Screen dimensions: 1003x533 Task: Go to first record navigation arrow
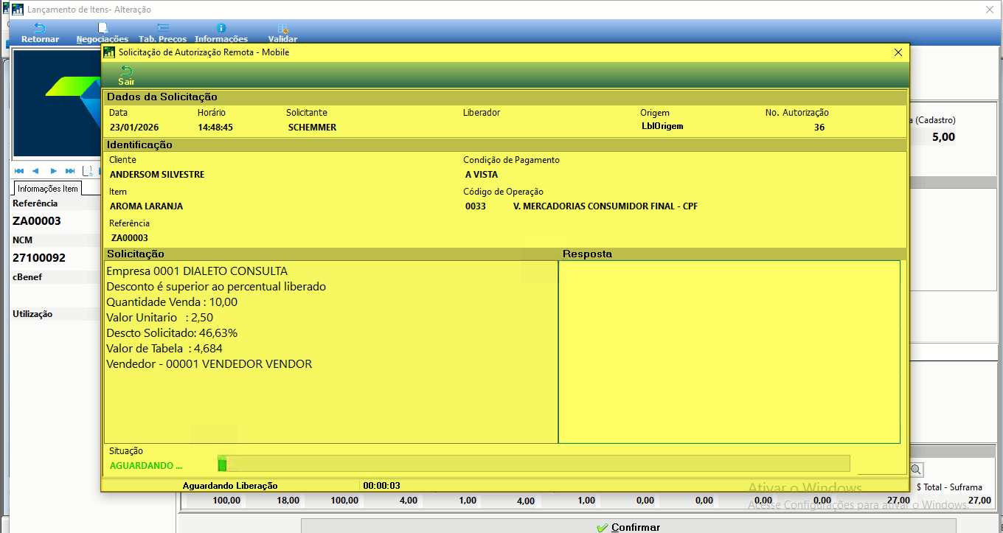click(19, 171)
